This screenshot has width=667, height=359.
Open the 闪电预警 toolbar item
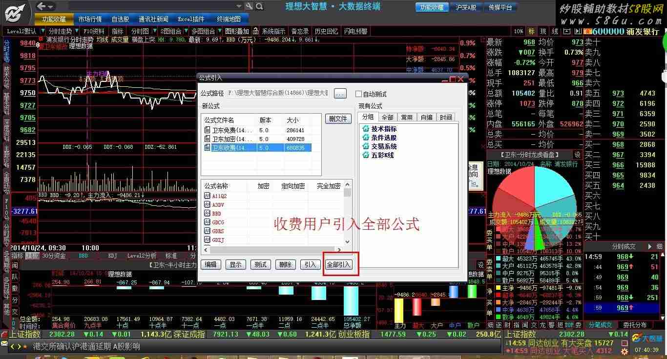click(355, 31)
